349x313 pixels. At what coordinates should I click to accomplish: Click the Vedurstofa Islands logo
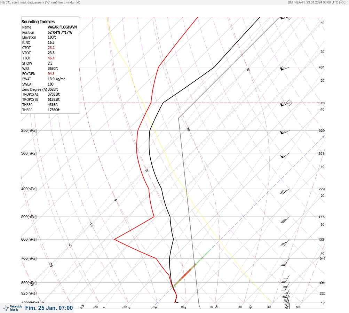(12, 308)
